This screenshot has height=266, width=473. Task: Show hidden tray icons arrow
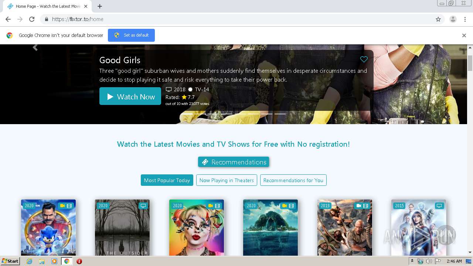coord(412,261)
